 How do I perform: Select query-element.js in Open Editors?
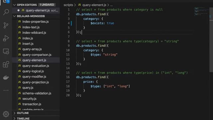[x=36, y=10]
